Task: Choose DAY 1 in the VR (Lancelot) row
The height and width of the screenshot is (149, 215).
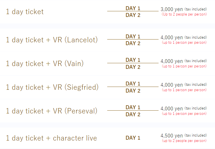Action: coord(133,36)
